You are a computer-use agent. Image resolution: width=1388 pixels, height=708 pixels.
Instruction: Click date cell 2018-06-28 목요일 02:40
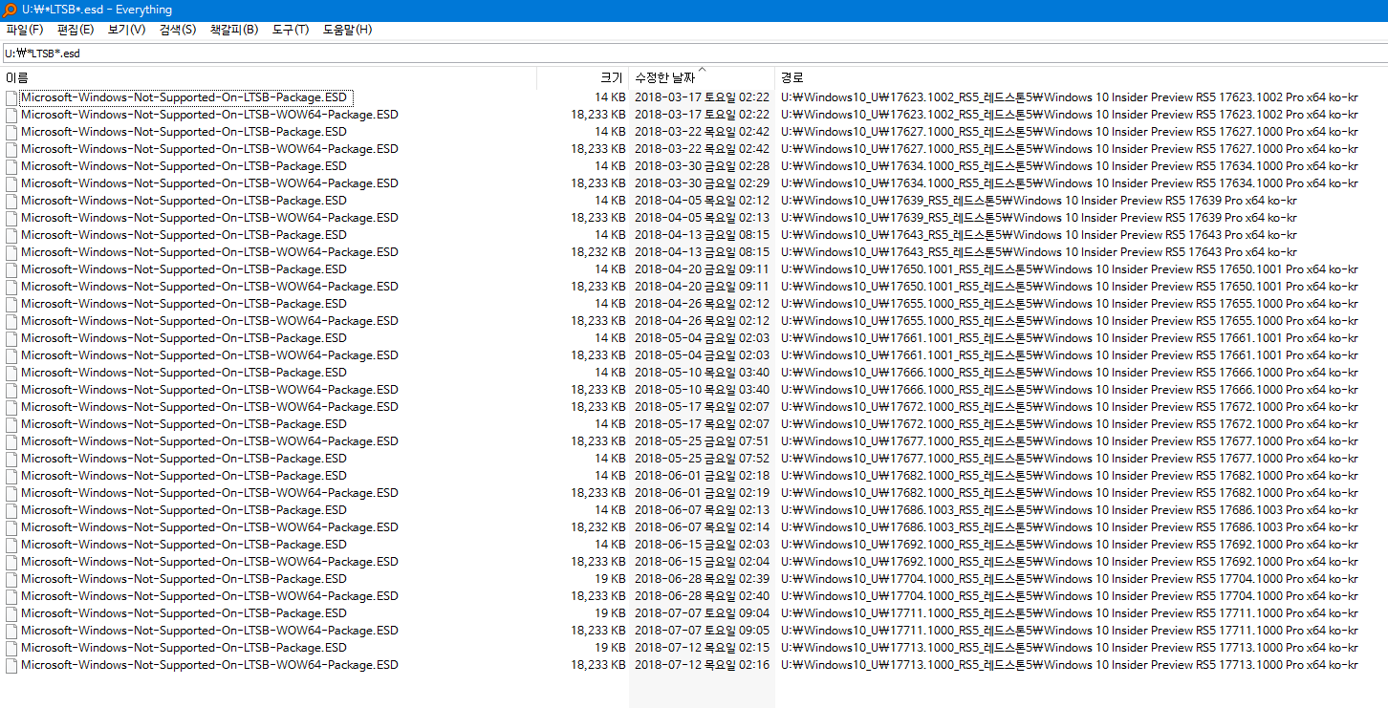pyautogui.click(x=702, y=596)
